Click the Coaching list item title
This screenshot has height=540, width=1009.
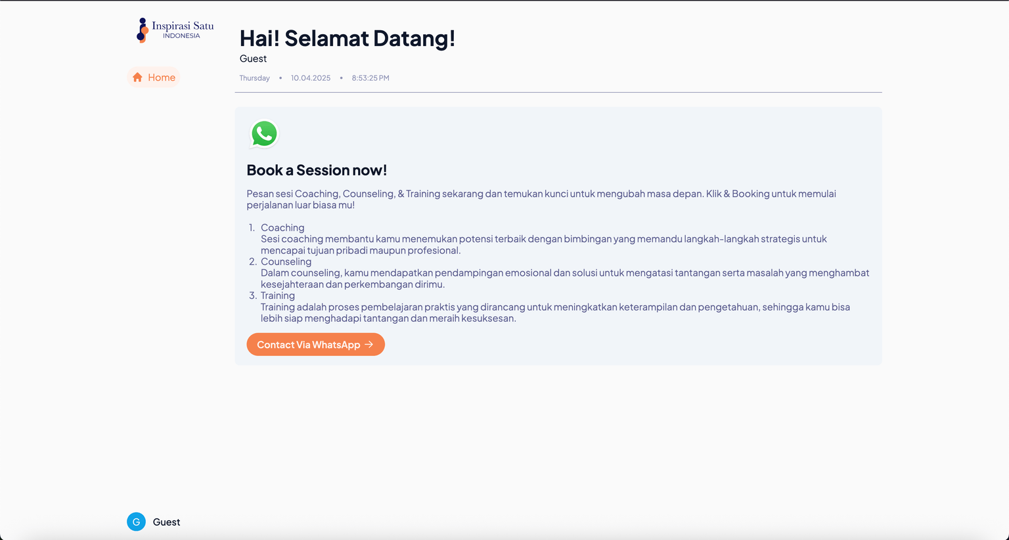(x=282, y=228)
